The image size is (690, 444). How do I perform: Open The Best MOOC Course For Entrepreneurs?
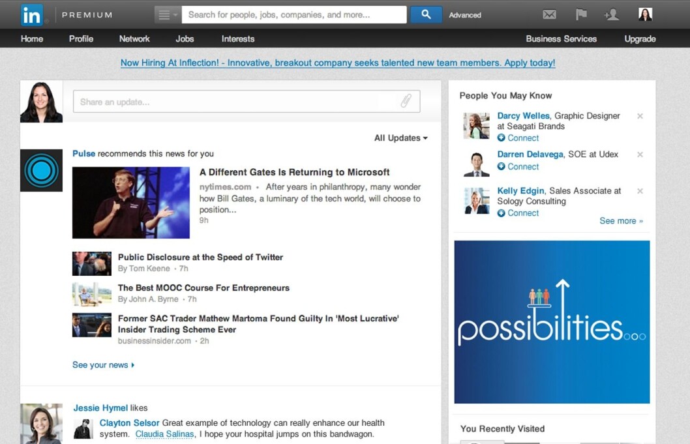pos(203,288)
